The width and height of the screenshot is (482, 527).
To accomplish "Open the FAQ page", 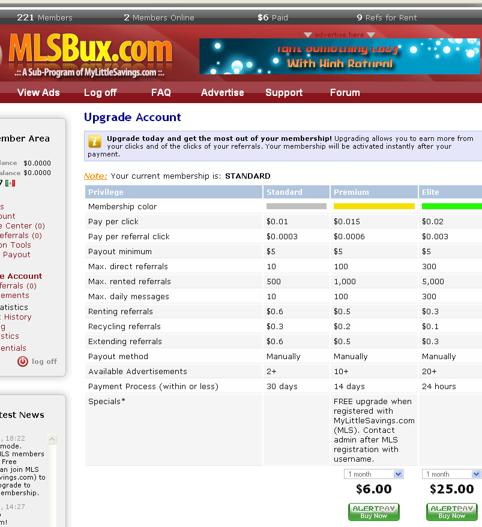I will [x=161, y=92].
